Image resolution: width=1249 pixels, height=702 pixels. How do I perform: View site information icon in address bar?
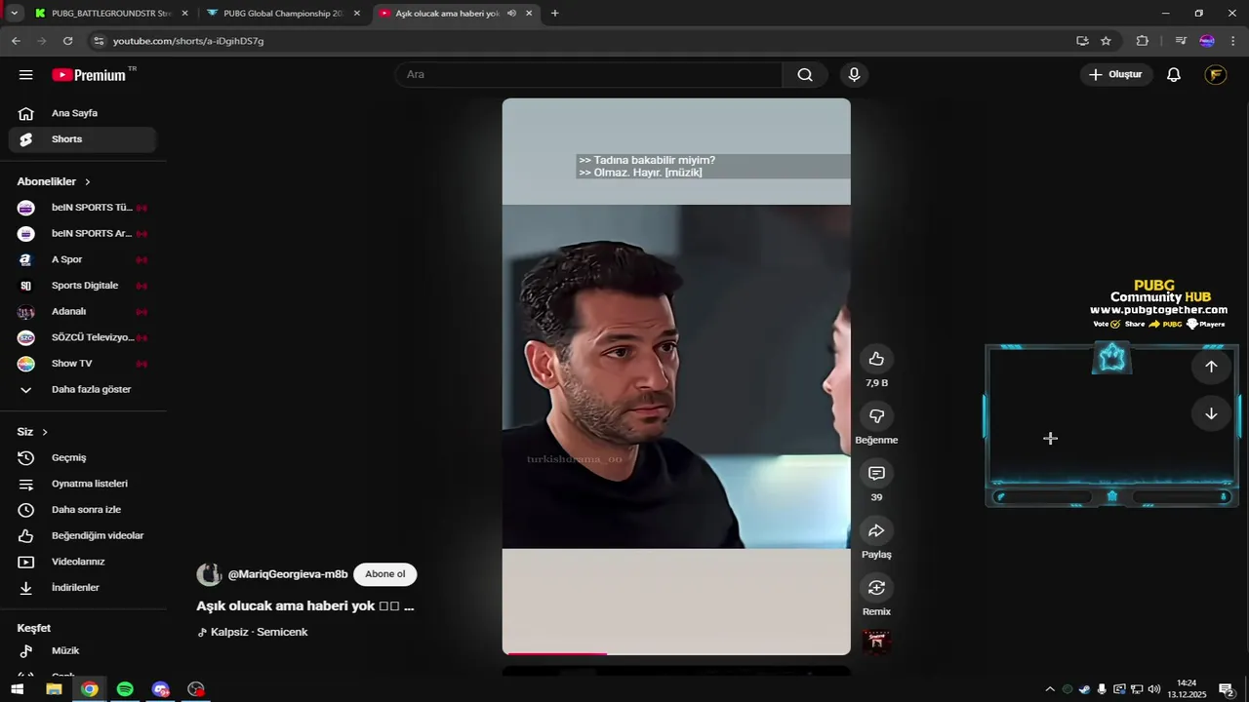(98, 41)
